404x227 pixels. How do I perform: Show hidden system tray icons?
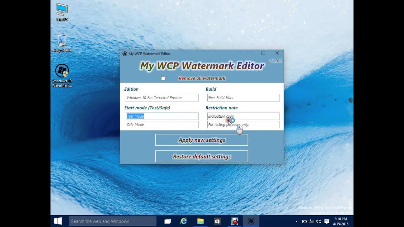coord(296,222)
